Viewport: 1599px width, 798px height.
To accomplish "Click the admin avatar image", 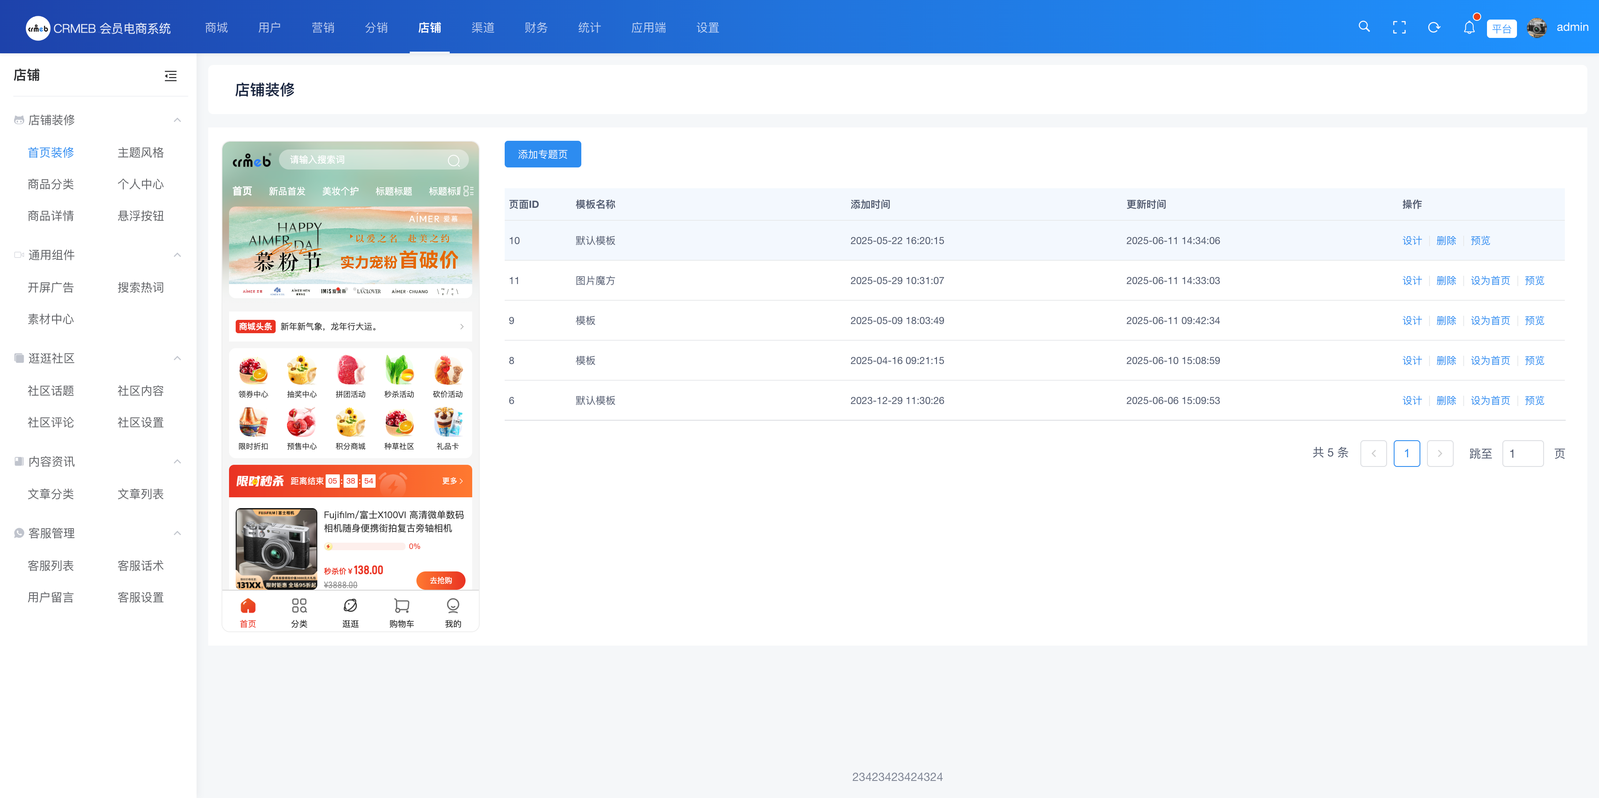I will pos(1536,28).
